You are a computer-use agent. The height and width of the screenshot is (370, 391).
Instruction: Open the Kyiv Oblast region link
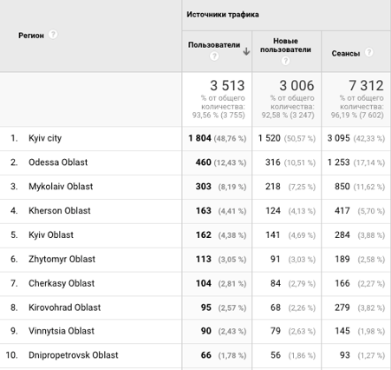(x=51, y=235)
